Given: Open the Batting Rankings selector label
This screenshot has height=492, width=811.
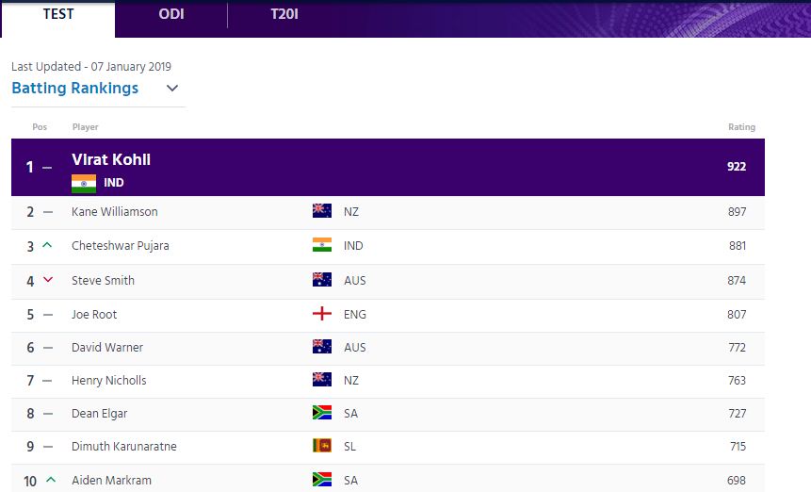Looking at the screenshot, I should coord(75,88).
